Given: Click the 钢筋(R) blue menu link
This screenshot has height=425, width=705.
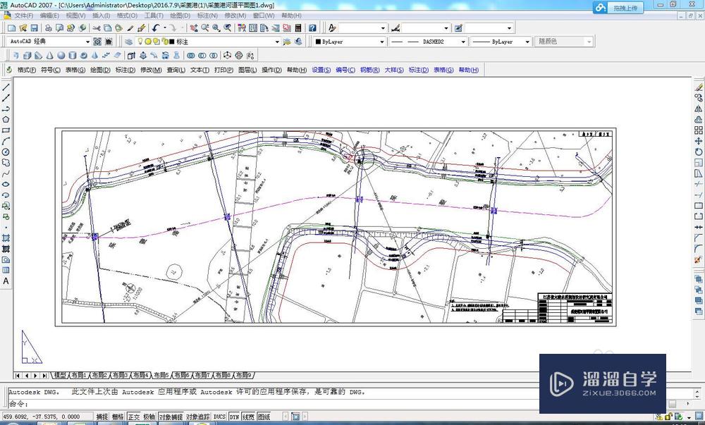Looking at the screenshot, I should click(370, 70).
